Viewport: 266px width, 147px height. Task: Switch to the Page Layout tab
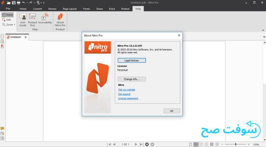point(69,9)
